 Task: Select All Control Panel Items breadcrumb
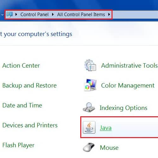tap(81, 15)
